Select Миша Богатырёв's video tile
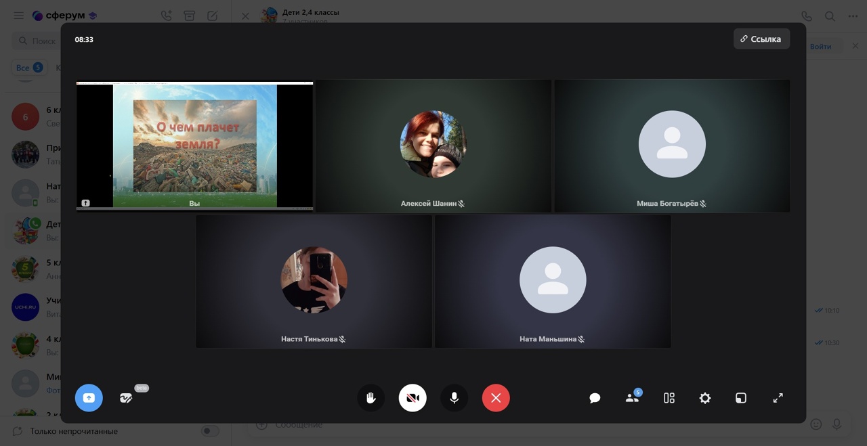The image size is (867, 446). point(672,146)
